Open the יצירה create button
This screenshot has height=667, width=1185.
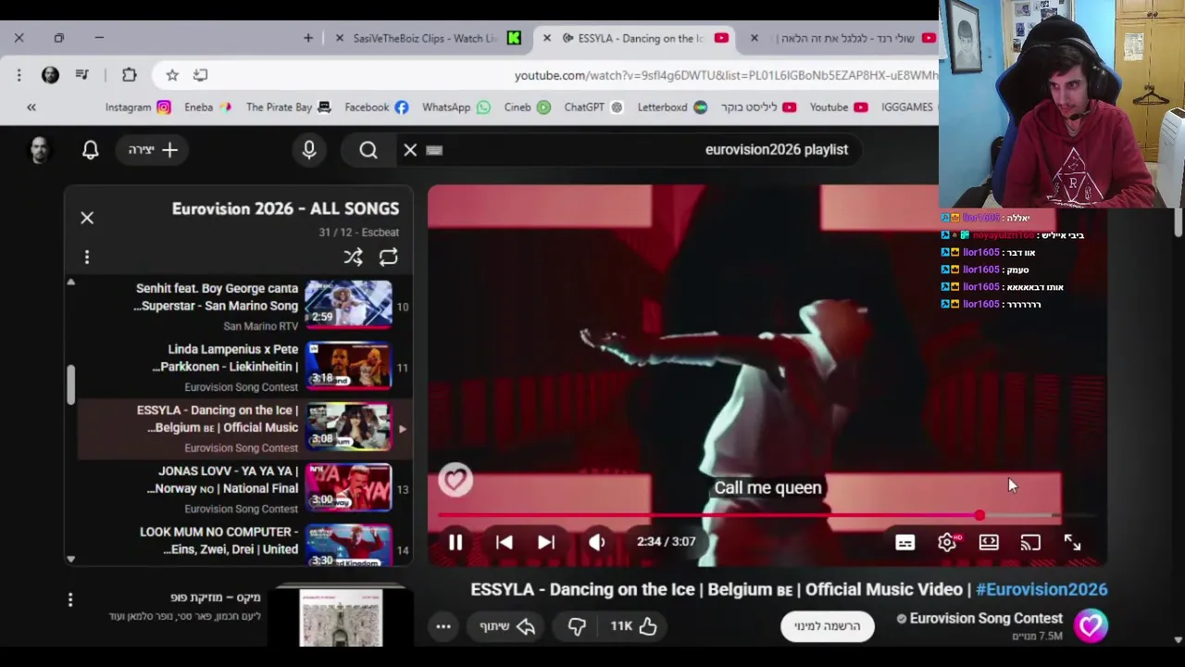pos(153,149)
